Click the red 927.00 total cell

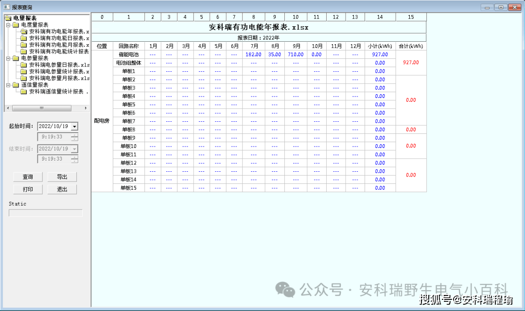point(411,63)
